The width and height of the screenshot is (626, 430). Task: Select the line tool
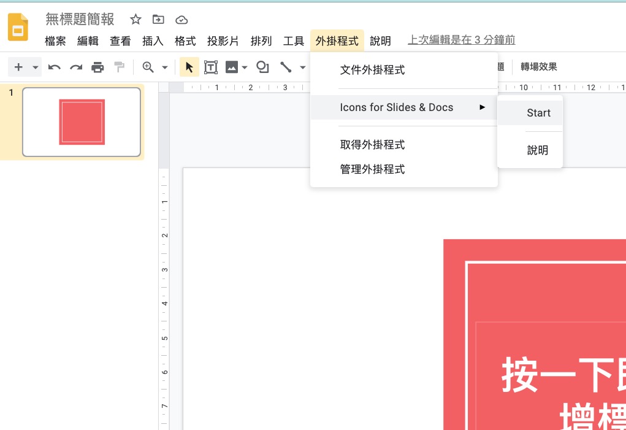[x=285, y=67]
